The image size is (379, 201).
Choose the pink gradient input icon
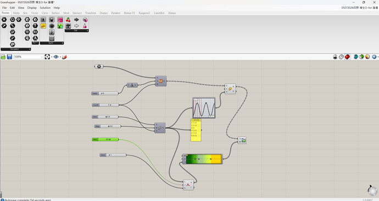[60, 20]
